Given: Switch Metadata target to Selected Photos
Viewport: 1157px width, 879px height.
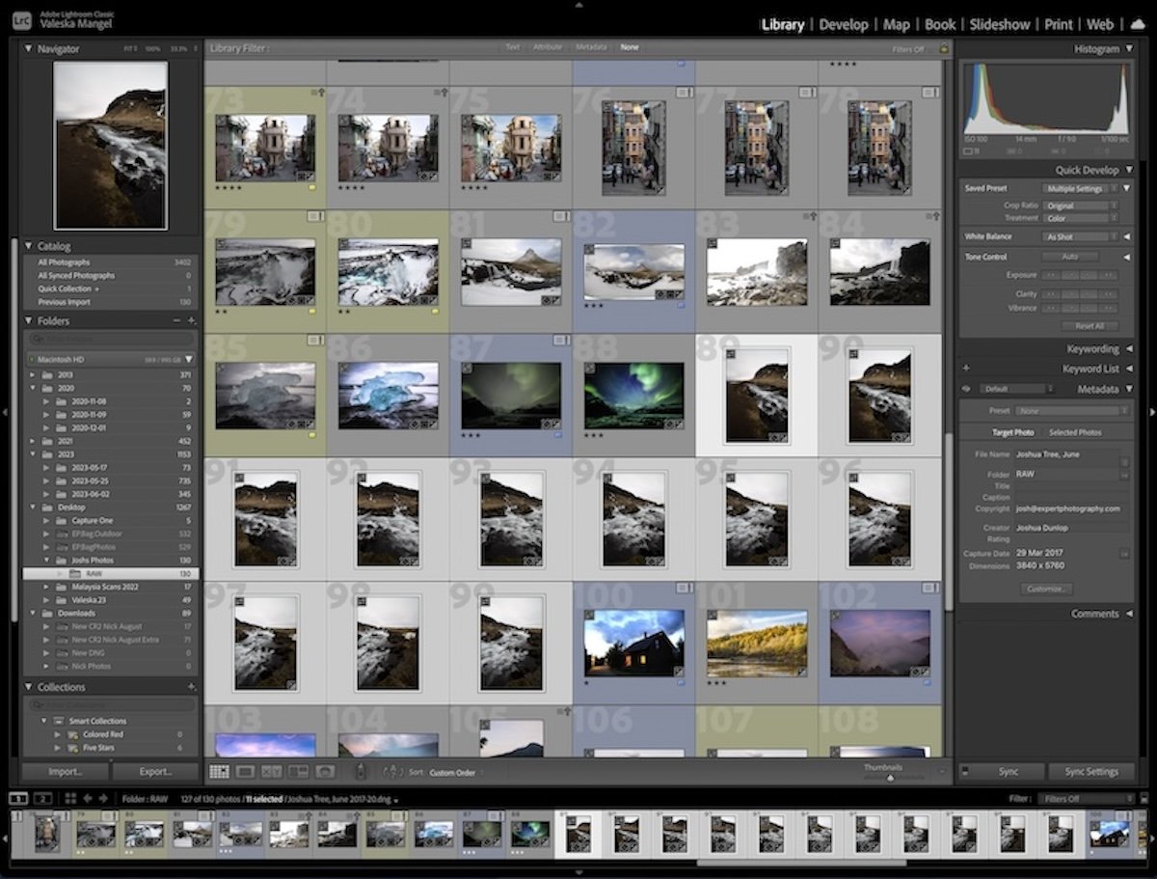Looking at the screenshot, I should pos(1078,432).
